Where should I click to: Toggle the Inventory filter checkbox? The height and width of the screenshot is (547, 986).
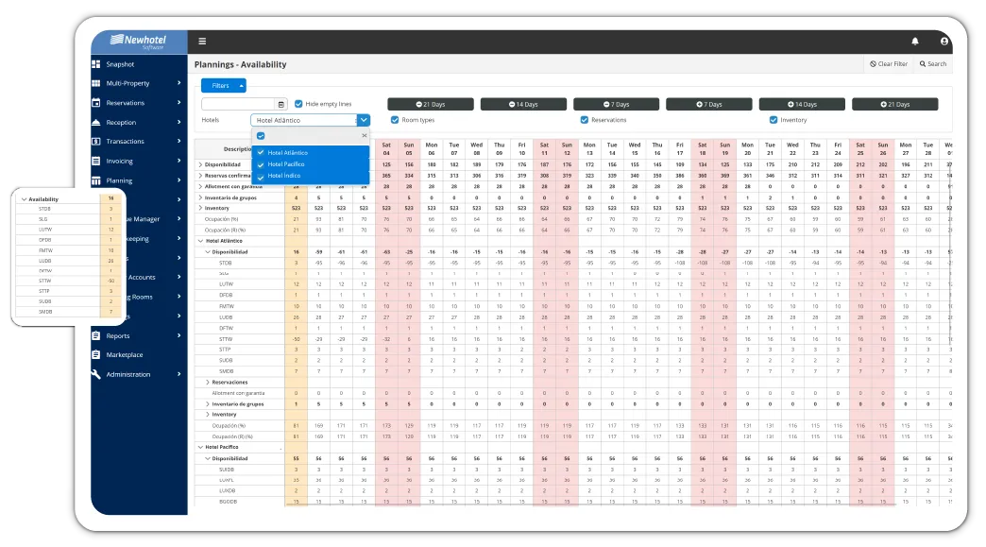(x=773, y=119)
